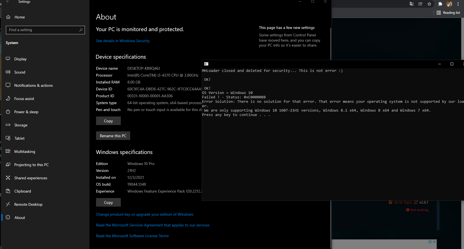Click Change product key or upgrade edition link
The width and height of the screenshot is (464, 249).
coord(144,214)
